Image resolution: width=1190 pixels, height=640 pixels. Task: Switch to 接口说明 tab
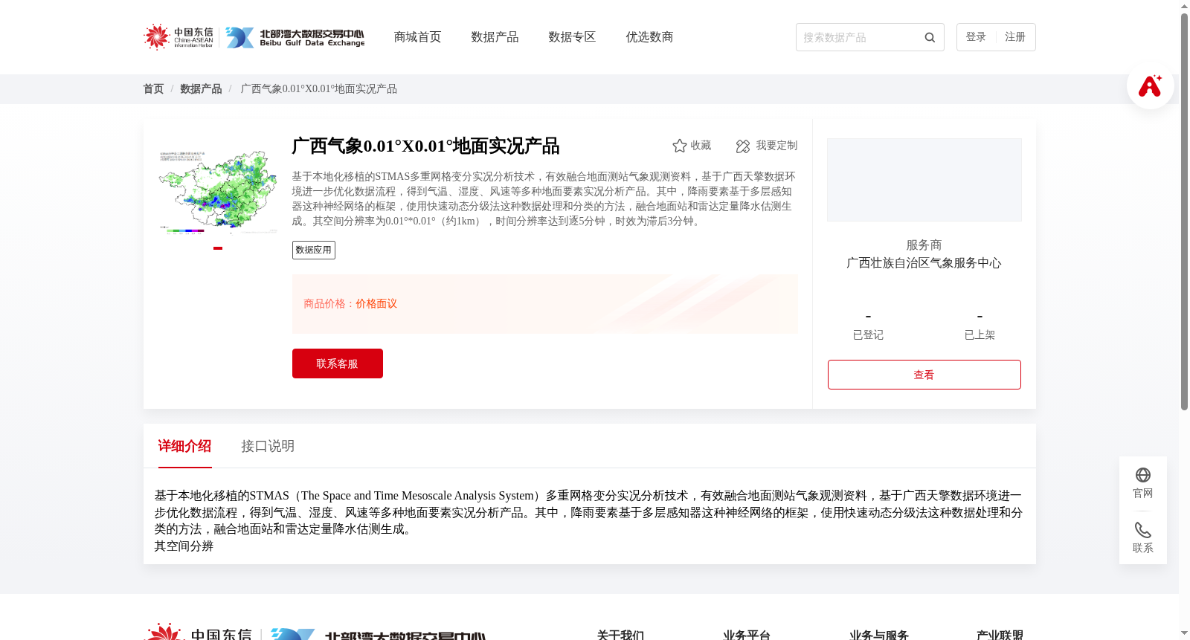268,446
